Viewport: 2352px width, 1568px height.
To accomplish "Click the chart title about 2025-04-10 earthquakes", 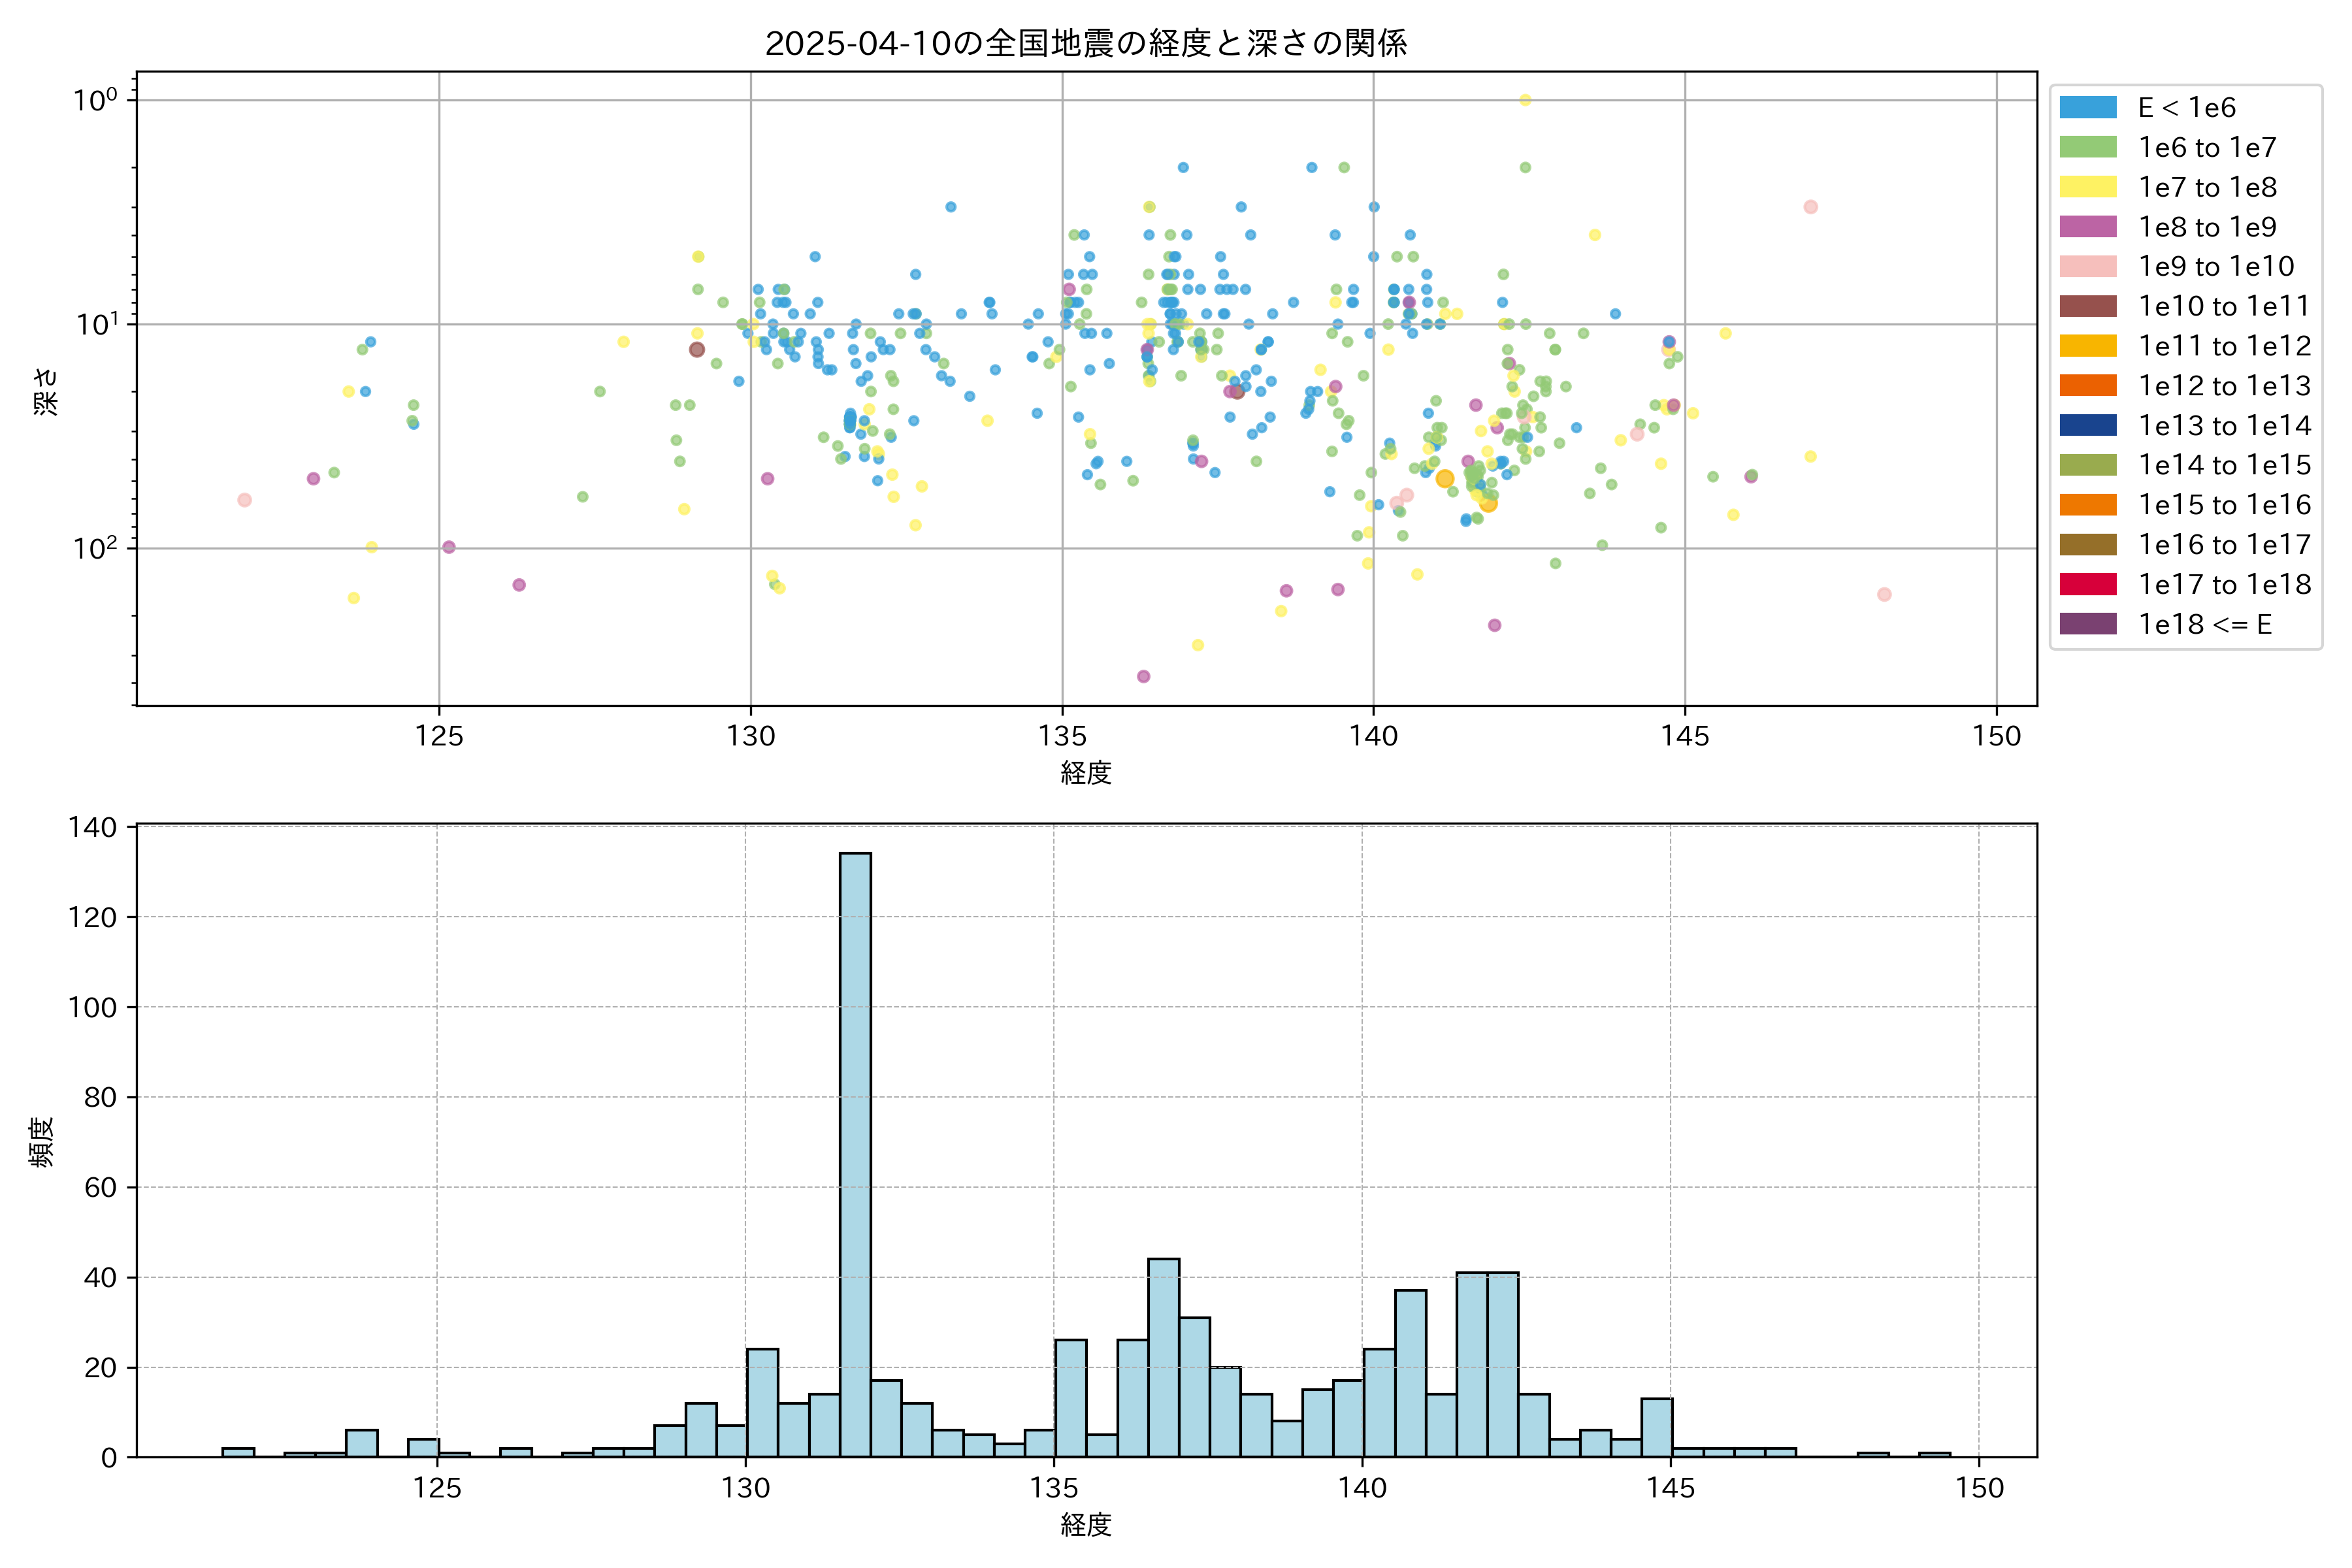I will pyautogui.click(x=1086, y=43).
